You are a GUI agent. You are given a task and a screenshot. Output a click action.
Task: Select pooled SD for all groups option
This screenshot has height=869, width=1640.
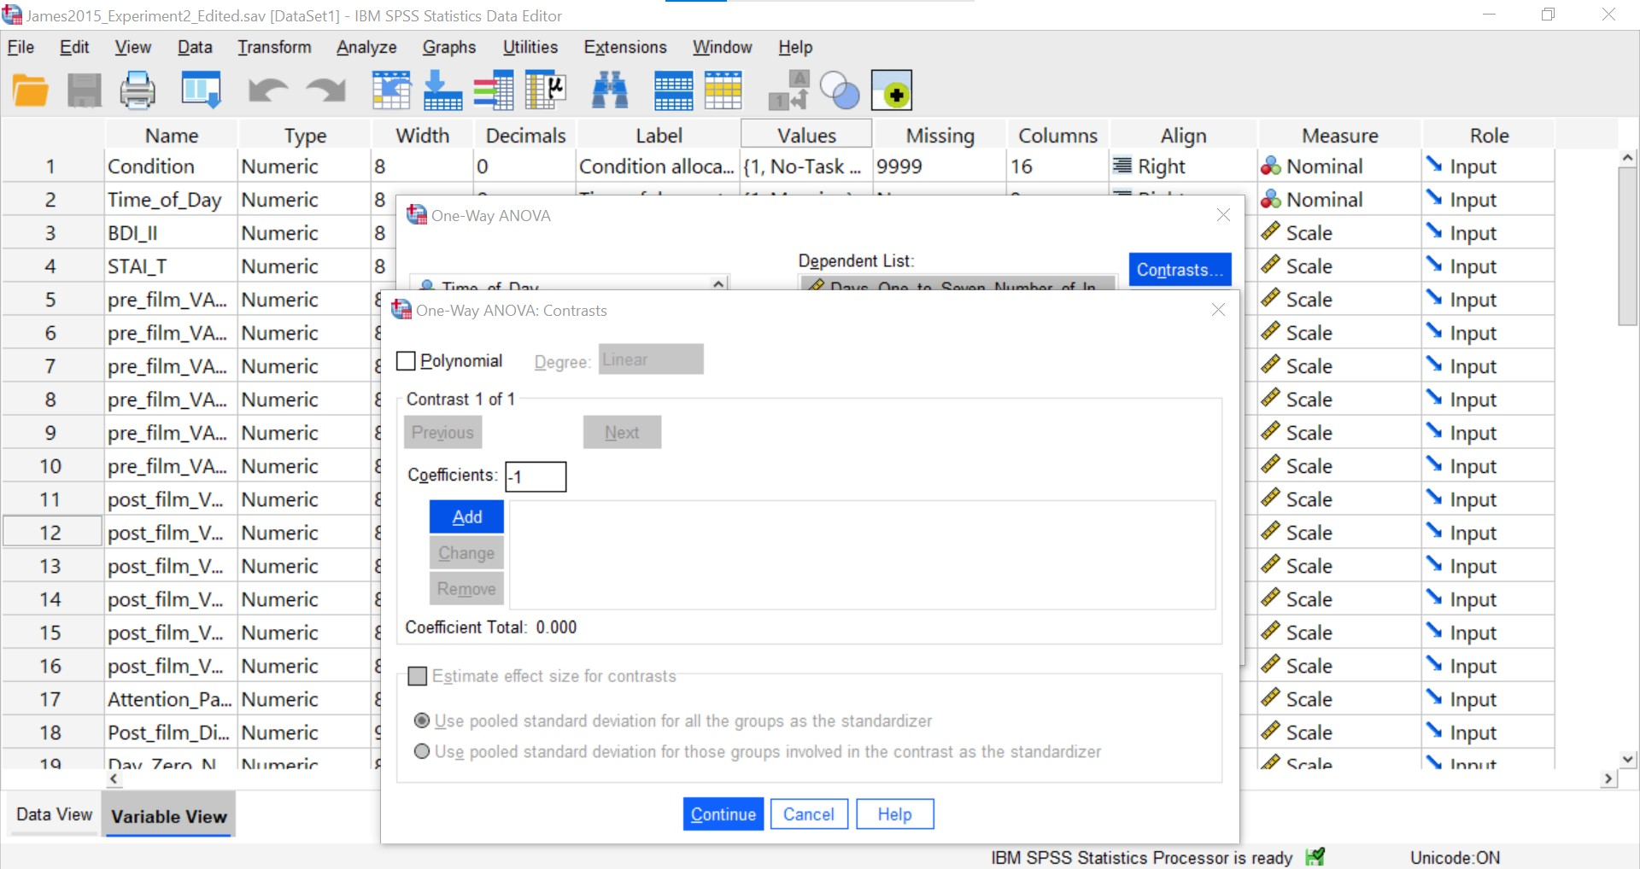tap(422, 720)
